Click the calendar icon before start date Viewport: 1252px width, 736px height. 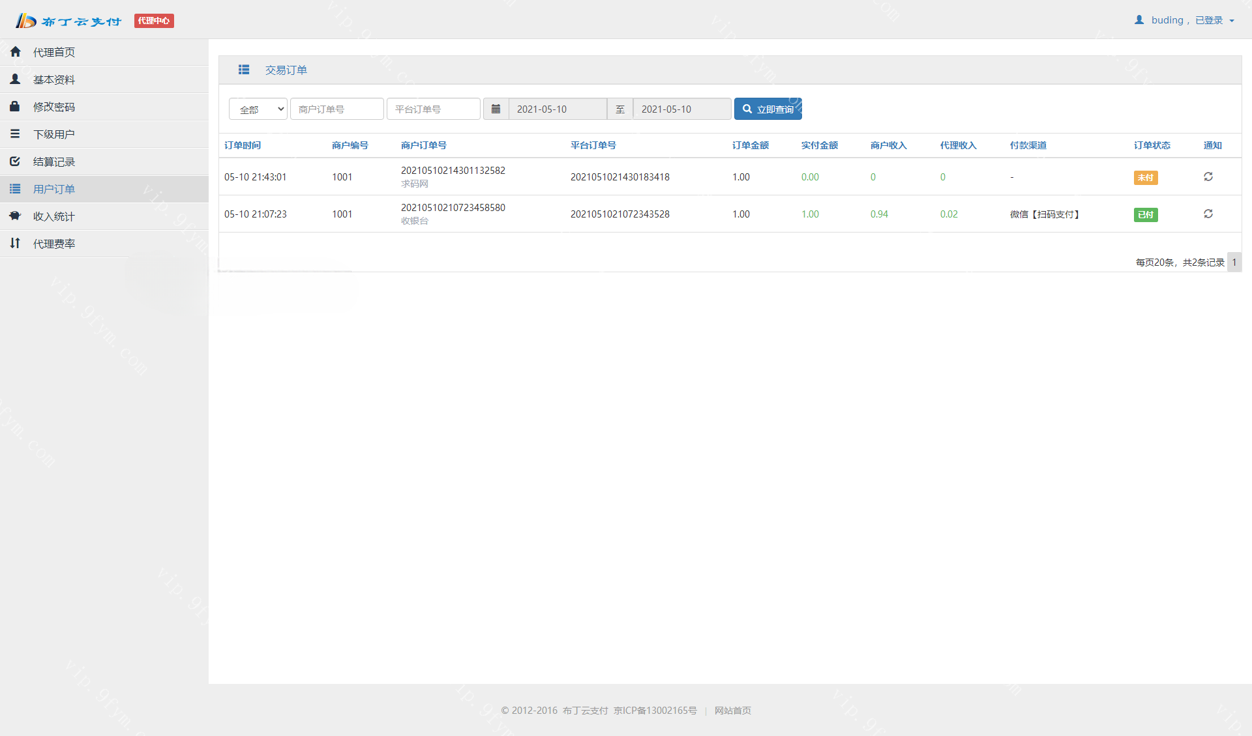496,109
